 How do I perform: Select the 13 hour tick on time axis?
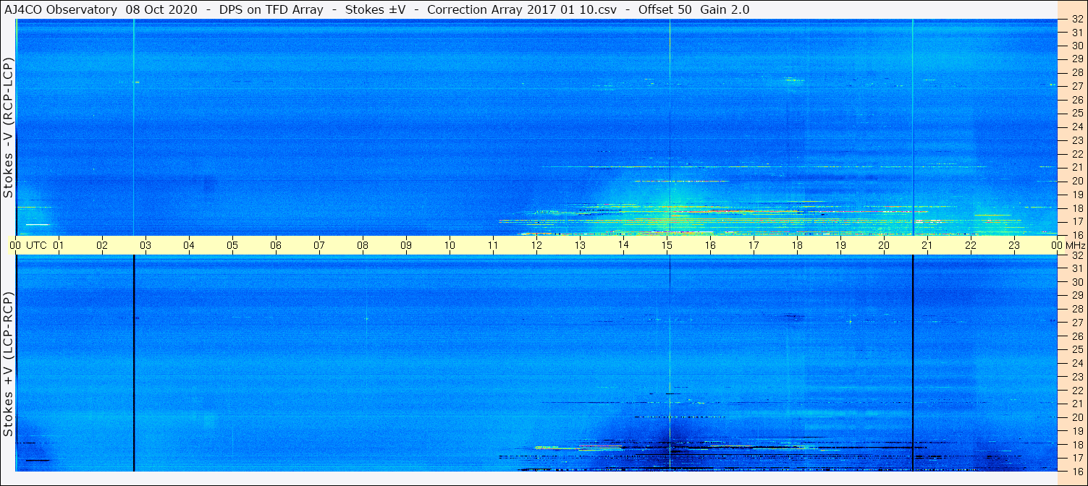[580, 245]
